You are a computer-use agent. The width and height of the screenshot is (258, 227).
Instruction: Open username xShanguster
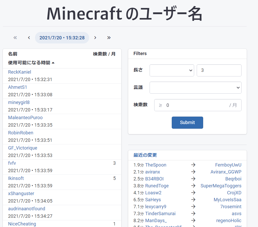click(x=21, y=194)
